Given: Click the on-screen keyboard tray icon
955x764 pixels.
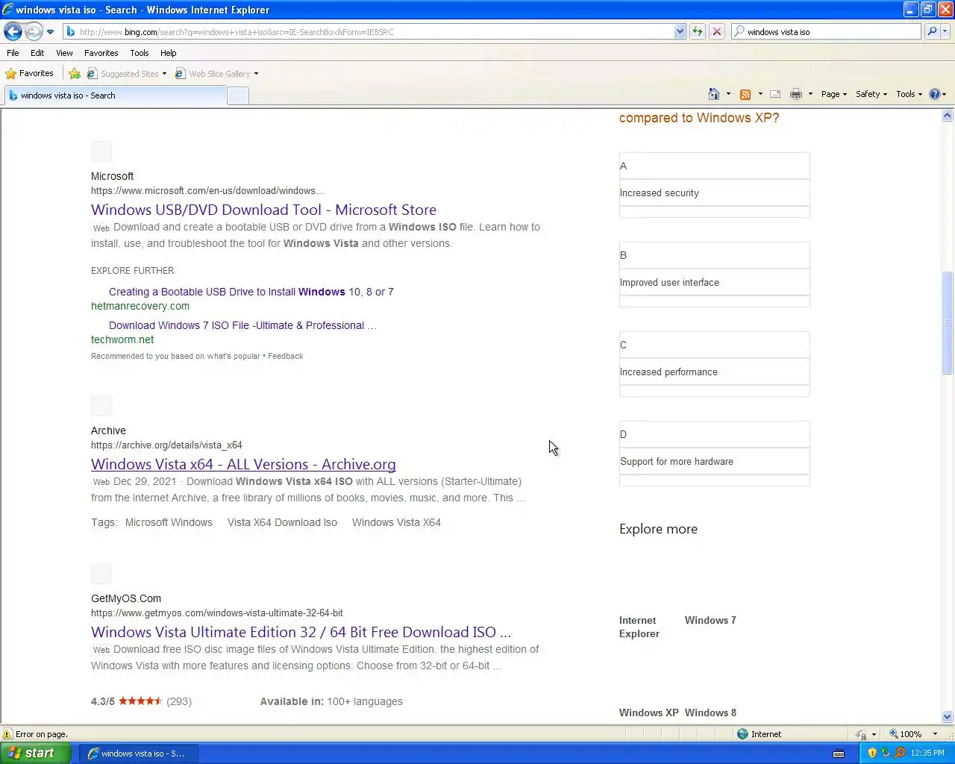Looking at the screenshot, I should point(839,754).
